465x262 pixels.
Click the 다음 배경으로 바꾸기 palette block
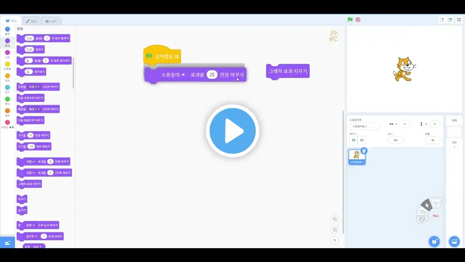[x=31, y=120]
